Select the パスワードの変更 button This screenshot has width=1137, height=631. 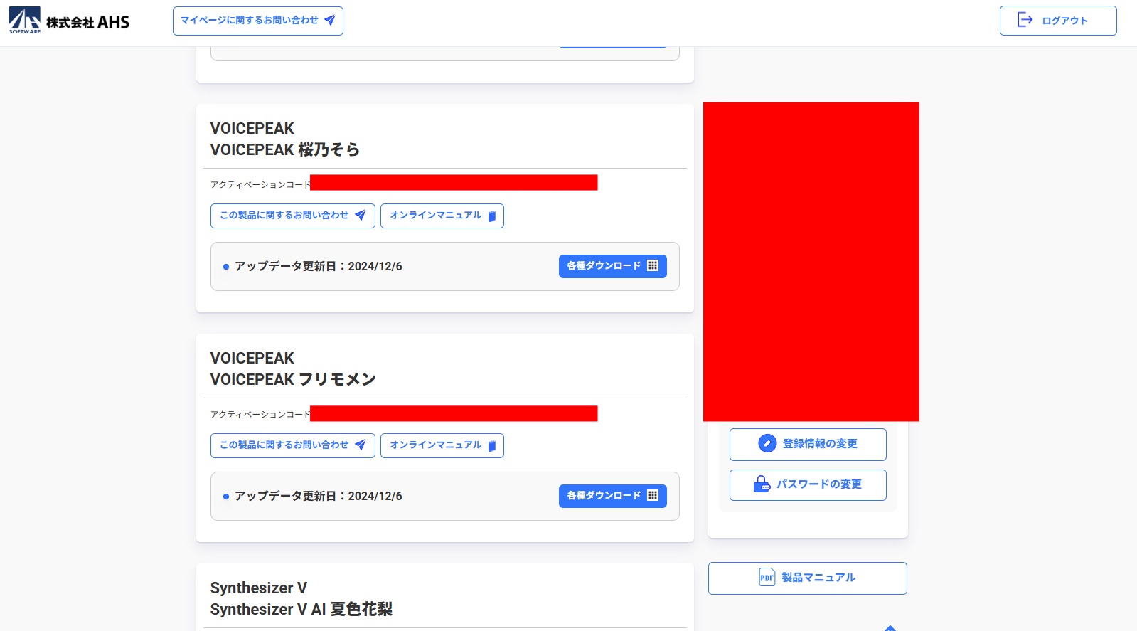[808, 485]
